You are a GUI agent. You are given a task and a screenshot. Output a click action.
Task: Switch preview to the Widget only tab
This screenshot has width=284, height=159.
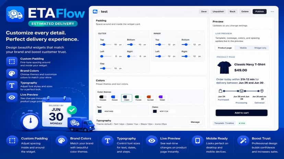(260, 48)
